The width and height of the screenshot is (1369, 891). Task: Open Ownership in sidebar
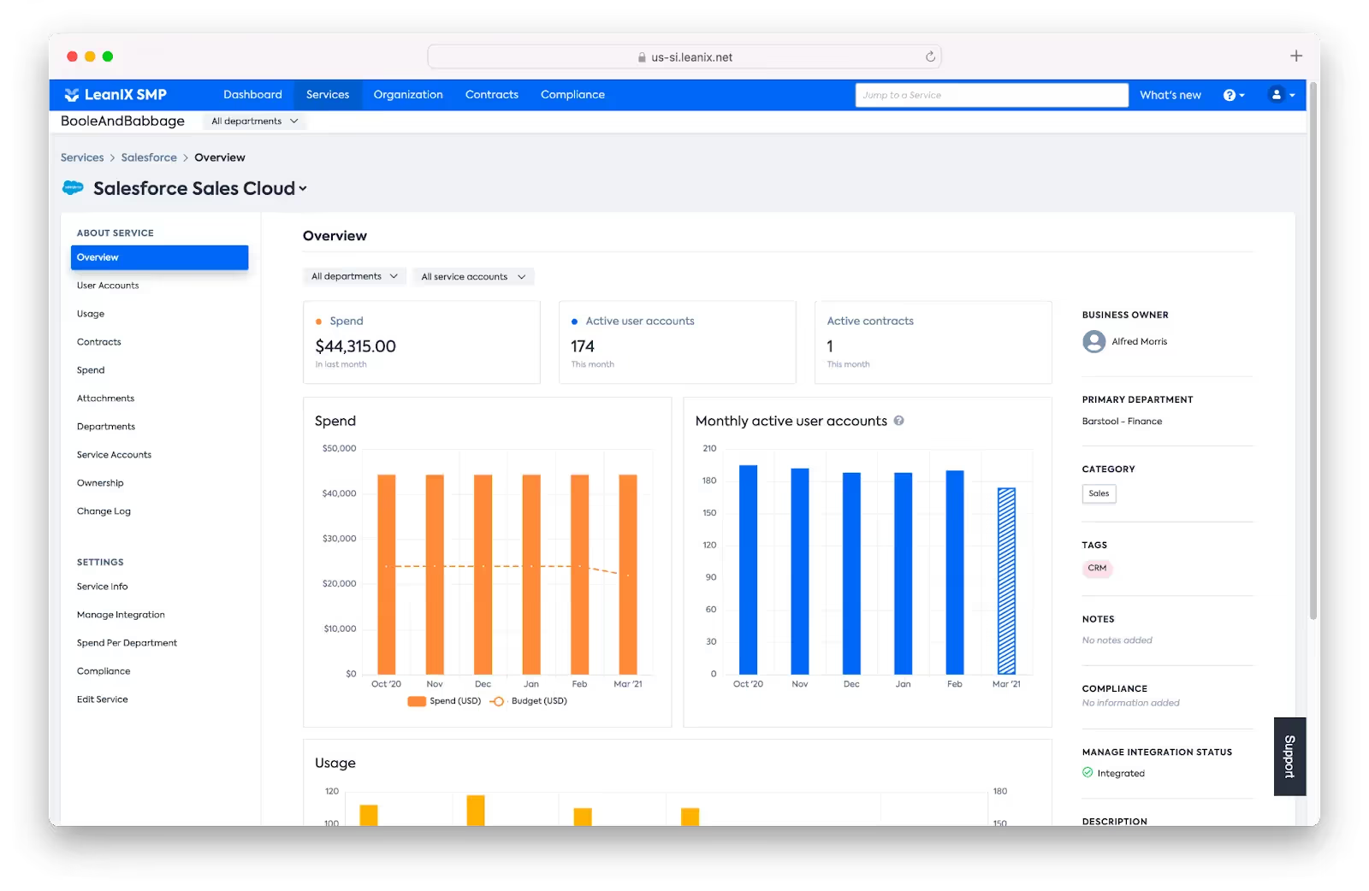point(100,483)
